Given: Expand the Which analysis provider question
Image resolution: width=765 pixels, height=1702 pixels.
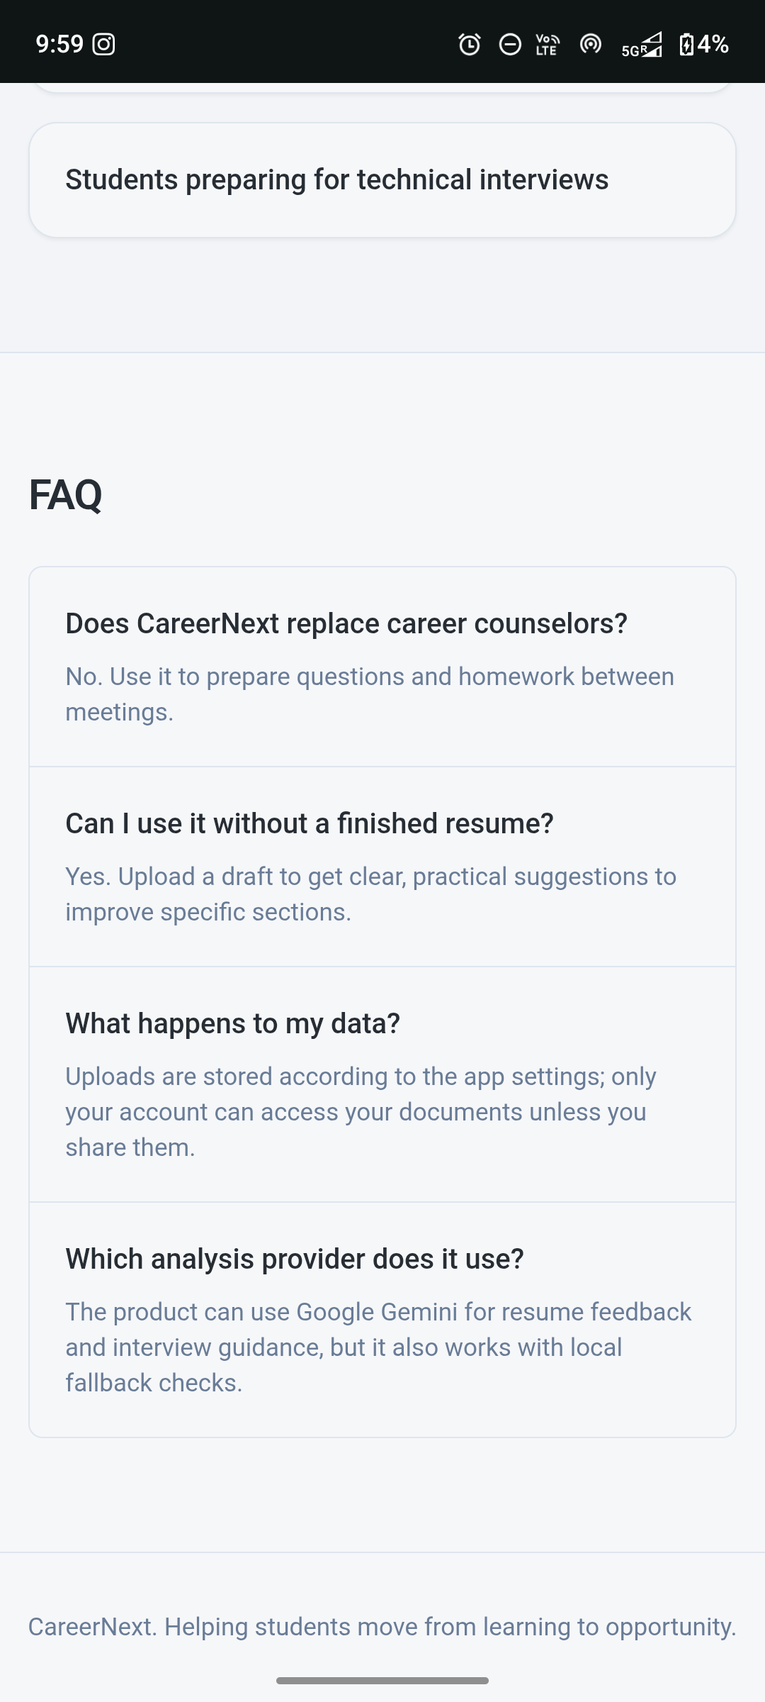Looking at the screenshot, I should click(x=295, y=1259).
